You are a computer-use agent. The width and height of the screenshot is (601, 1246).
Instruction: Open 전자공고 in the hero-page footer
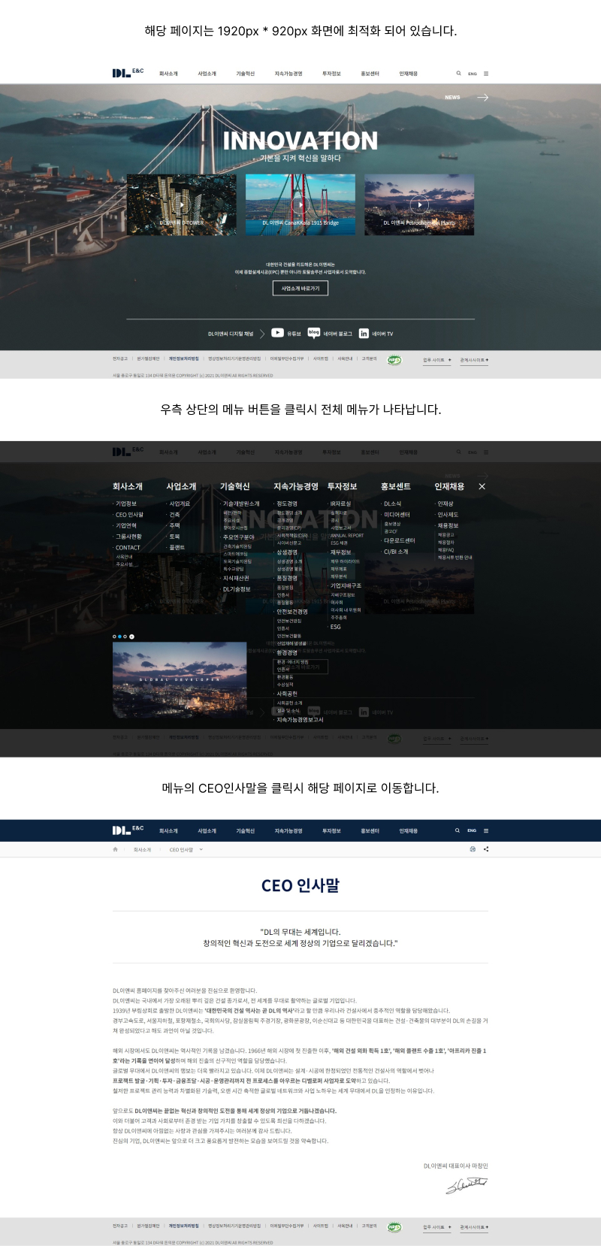(120, 359)
